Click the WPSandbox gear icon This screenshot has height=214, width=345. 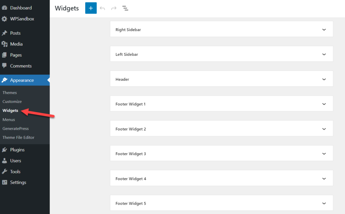4,19
